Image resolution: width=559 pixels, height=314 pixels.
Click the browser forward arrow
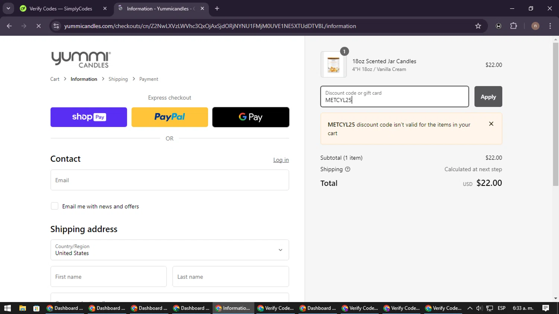24,26
